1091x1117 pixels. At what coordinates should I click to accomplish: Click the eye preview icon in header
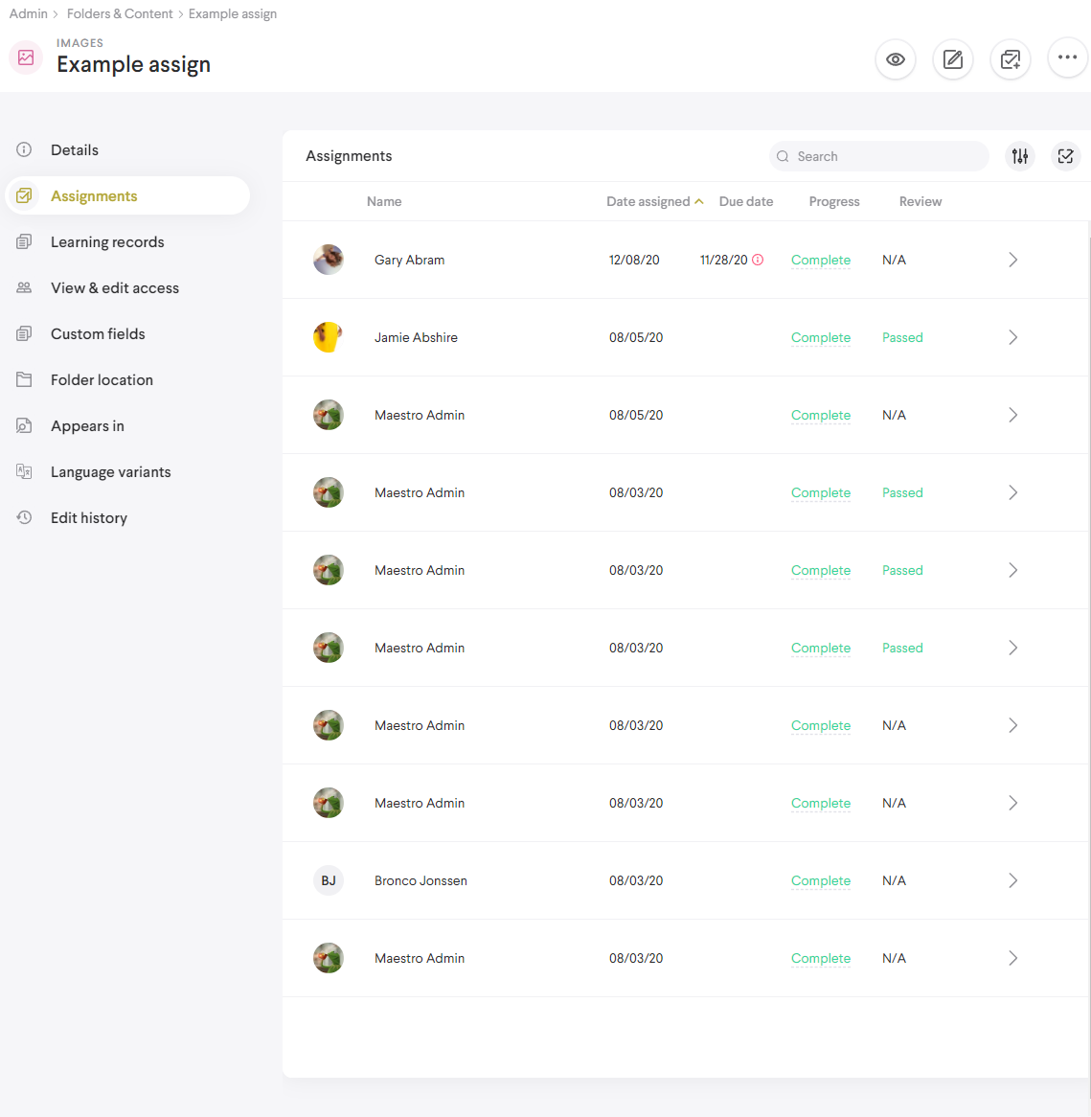[896, 59]
